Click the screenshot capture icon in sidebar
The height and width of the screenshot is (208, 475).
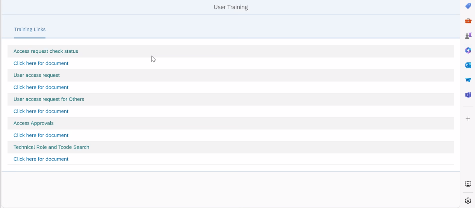tap(468, 184)
